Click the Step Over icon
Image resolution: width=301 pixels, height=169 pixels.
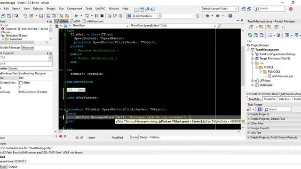115,16
